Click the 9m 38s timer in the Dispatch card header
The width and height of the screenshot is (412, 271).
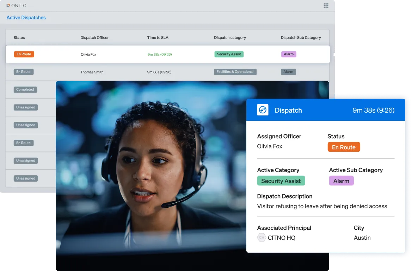pos(373,110)
